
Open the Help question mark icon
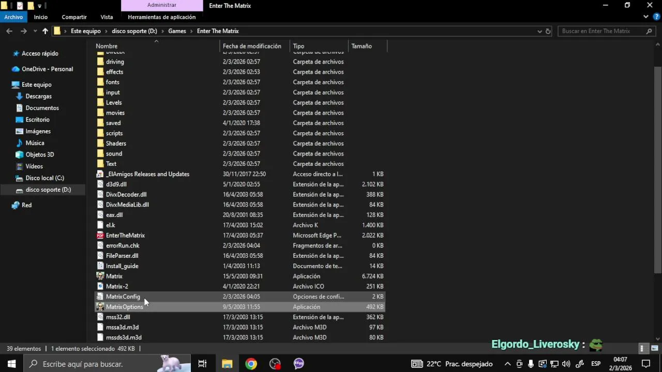coord(657,17)
